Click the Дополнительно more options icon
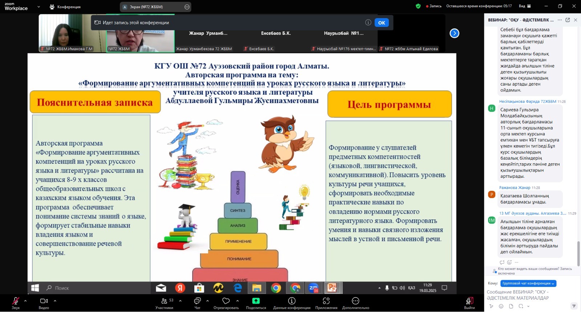The width and height of the screenshot is (581, 312). click(355, 301)
